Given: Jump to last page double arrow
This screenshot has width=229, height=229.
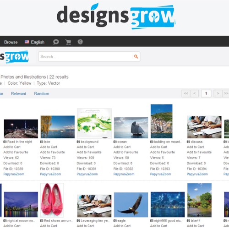Looking at the screenshot, I should pyautogui.click(x=226, y=93).
